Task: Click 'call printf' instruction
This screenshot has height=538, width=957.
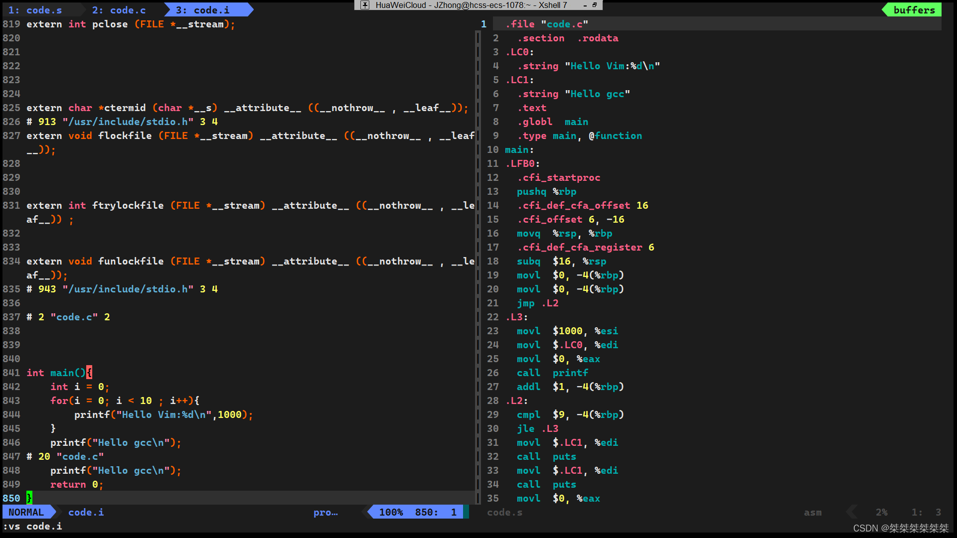Action: 553,373
